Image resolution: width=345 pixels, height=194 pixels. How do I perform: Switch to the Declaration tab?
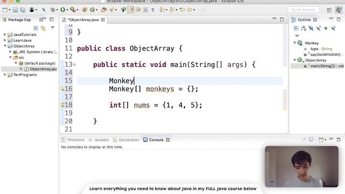[x=126, y=140]
